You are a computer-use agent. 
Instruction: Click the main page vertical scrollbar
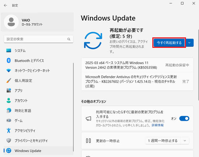198,65
